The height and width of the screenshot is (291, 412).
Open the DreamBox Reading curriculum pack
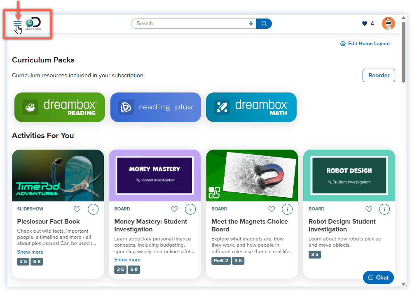pos(60,107)
